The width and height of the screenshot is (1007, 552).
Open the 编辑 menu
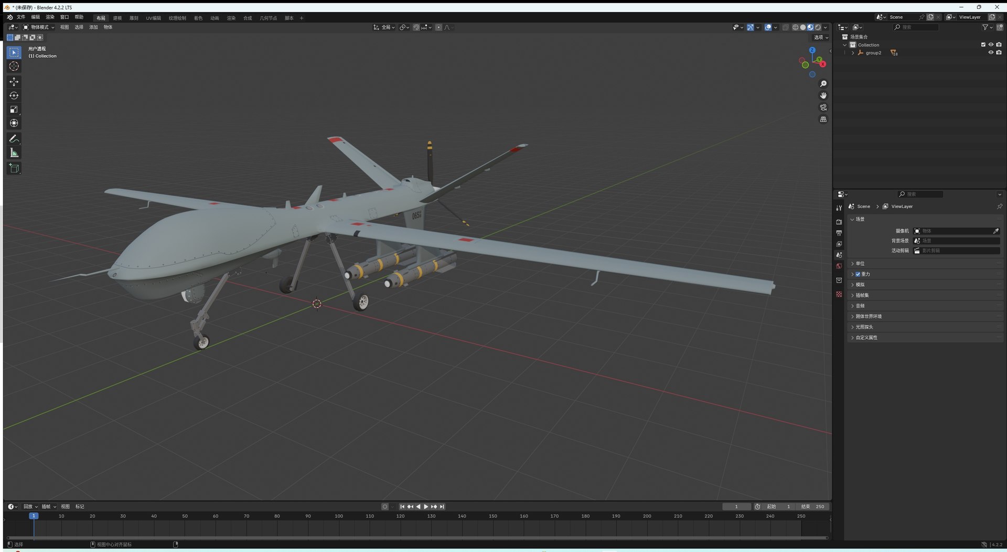click(x=36, y=17)
